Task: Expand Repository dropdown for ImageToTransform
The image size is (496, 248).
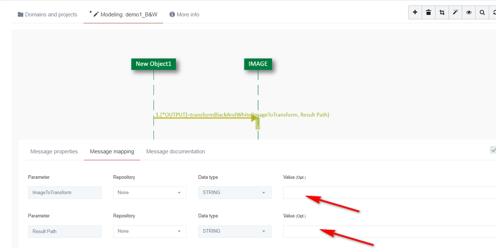Action: (149, 193)
